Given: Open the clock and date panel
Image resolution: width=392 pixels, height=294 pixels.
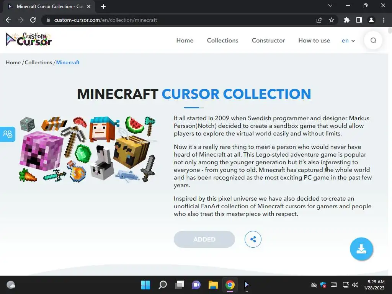Looking at the screenshot, I should click(x=374, y=285).
